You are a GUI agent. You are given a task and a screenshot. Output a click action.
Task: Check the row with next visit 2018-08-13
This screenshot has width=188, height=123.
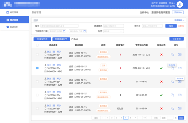pyautogui.click(x=37, y=95)
